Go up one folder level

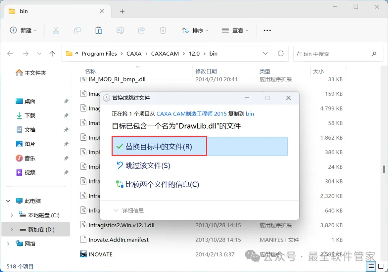click(x=52, y=53)
